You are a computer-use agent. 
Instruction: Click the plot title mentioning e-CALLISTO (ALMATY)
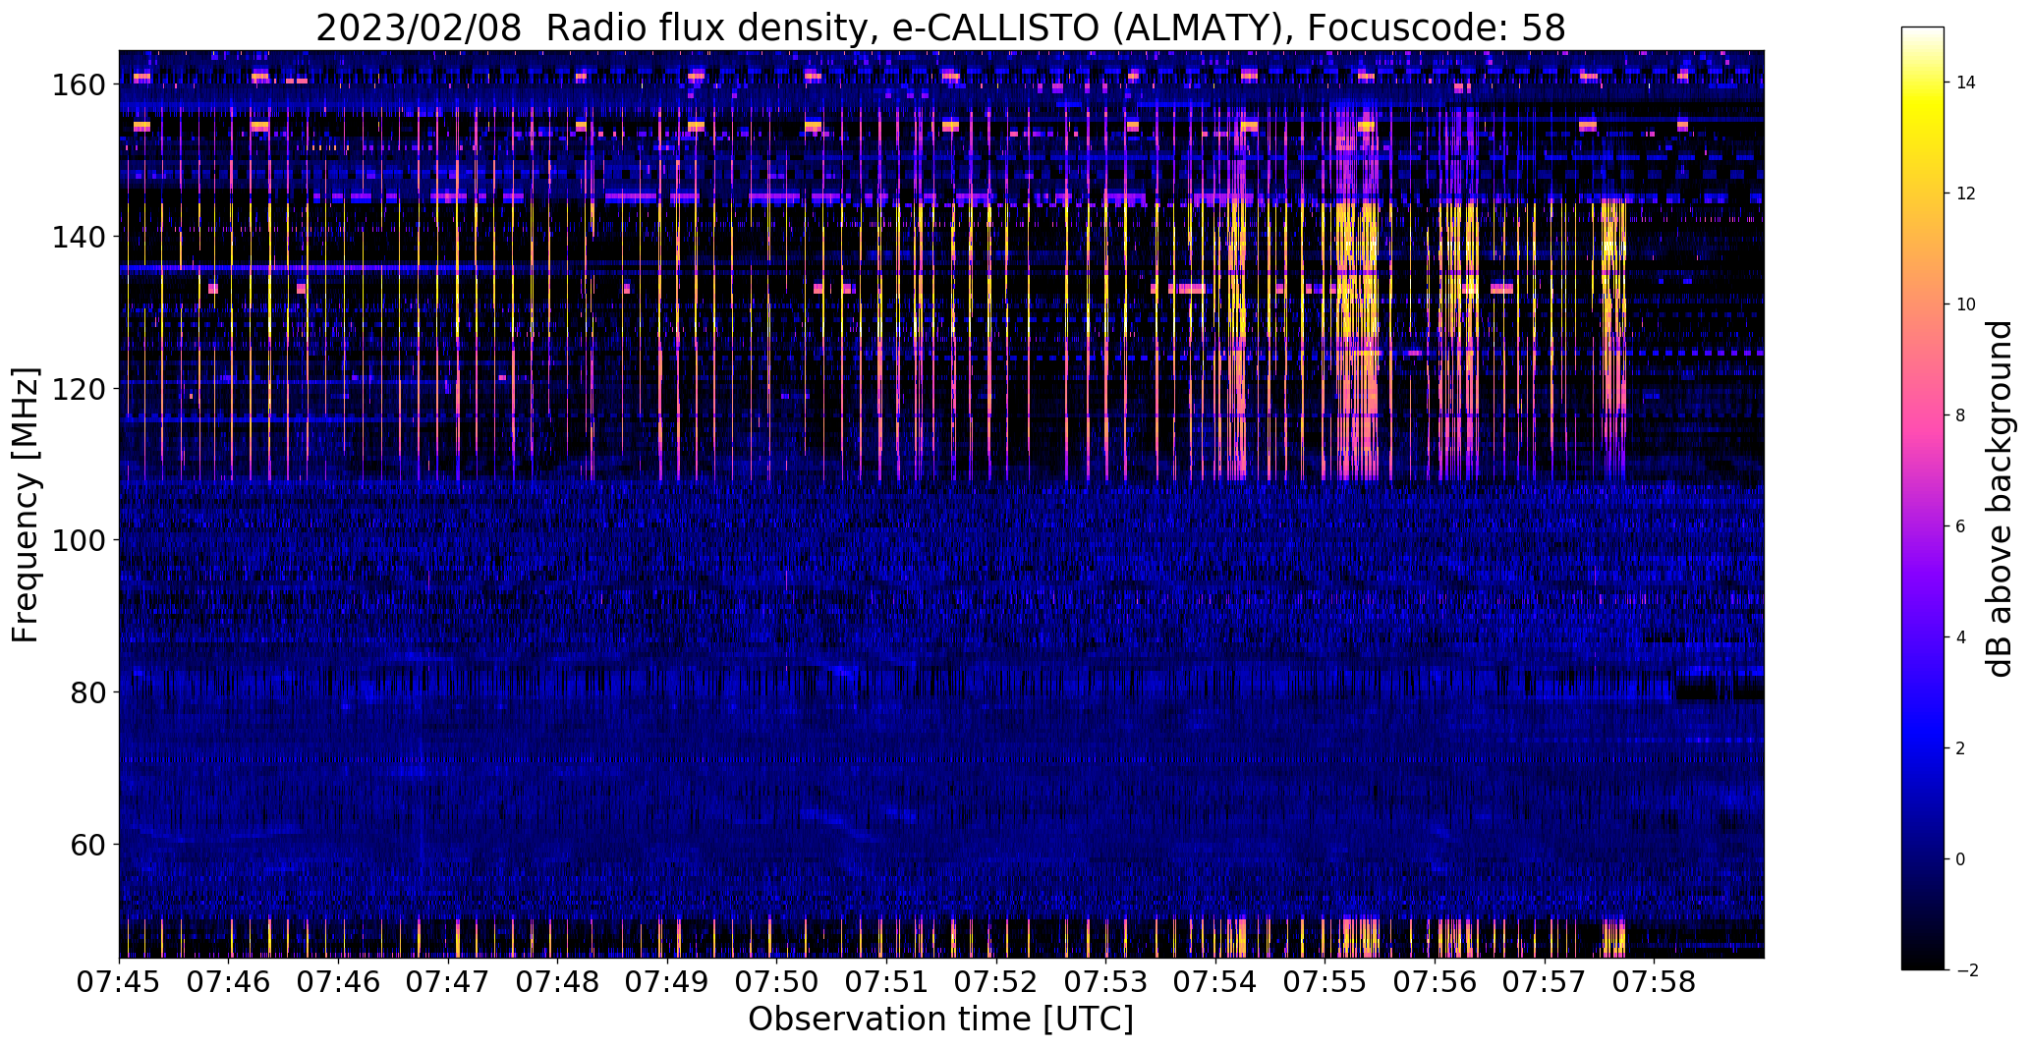tap(940, 28)
